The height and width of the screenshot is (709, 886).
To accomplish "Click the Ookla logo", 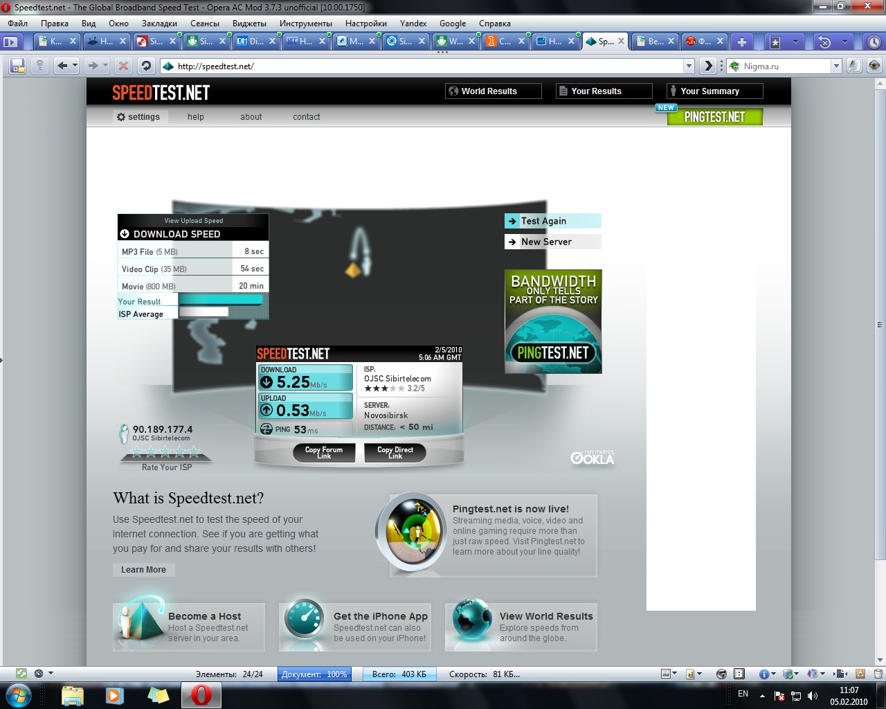I will pyautogui.click(x=592, y=457).
